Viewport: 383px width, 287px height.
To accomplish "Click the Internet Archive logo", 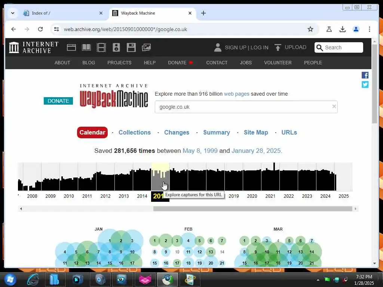I will [34, 47].
